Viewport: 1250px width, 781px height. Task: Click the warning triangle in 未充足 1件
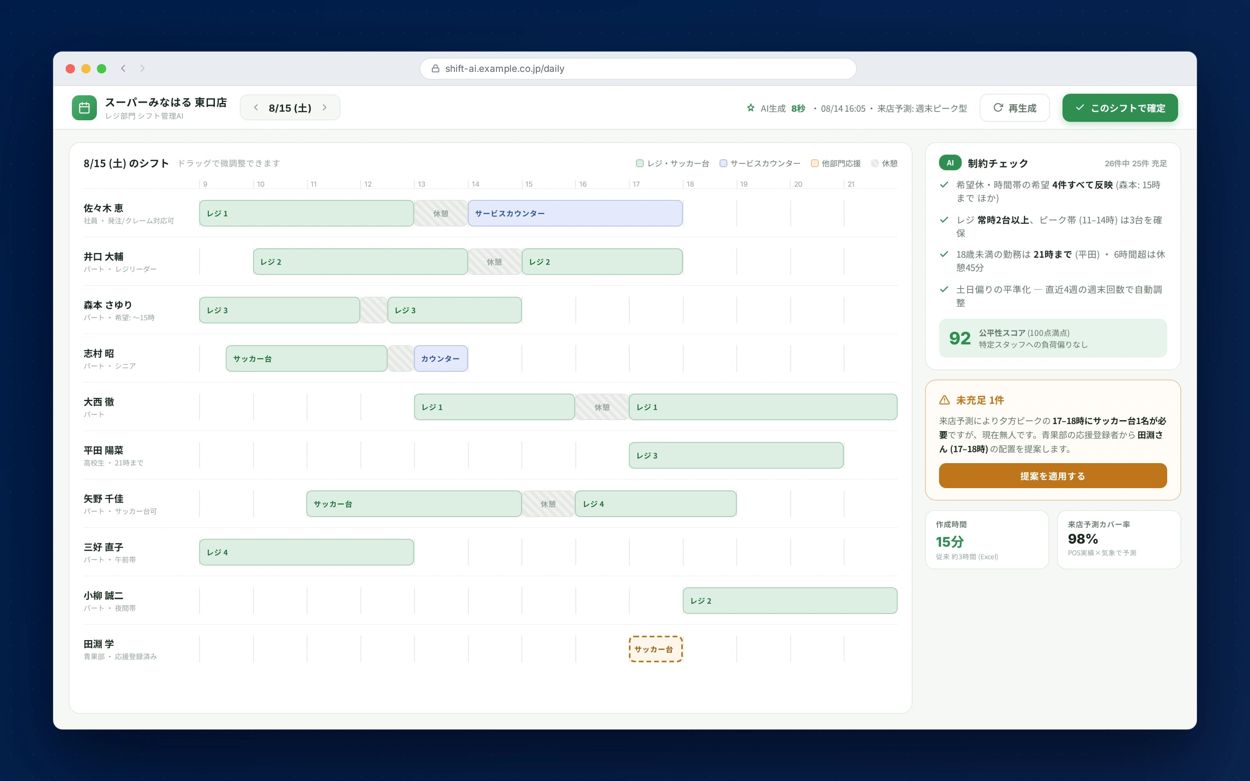click(x=944, y=400)
